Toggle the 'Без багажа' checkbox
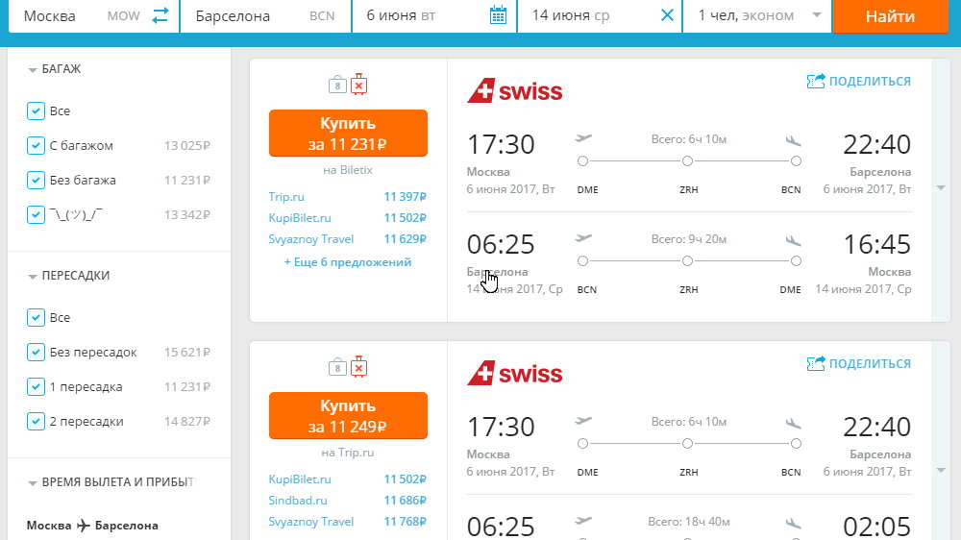This screenshot has height=540, width=961. pos(36,181)
